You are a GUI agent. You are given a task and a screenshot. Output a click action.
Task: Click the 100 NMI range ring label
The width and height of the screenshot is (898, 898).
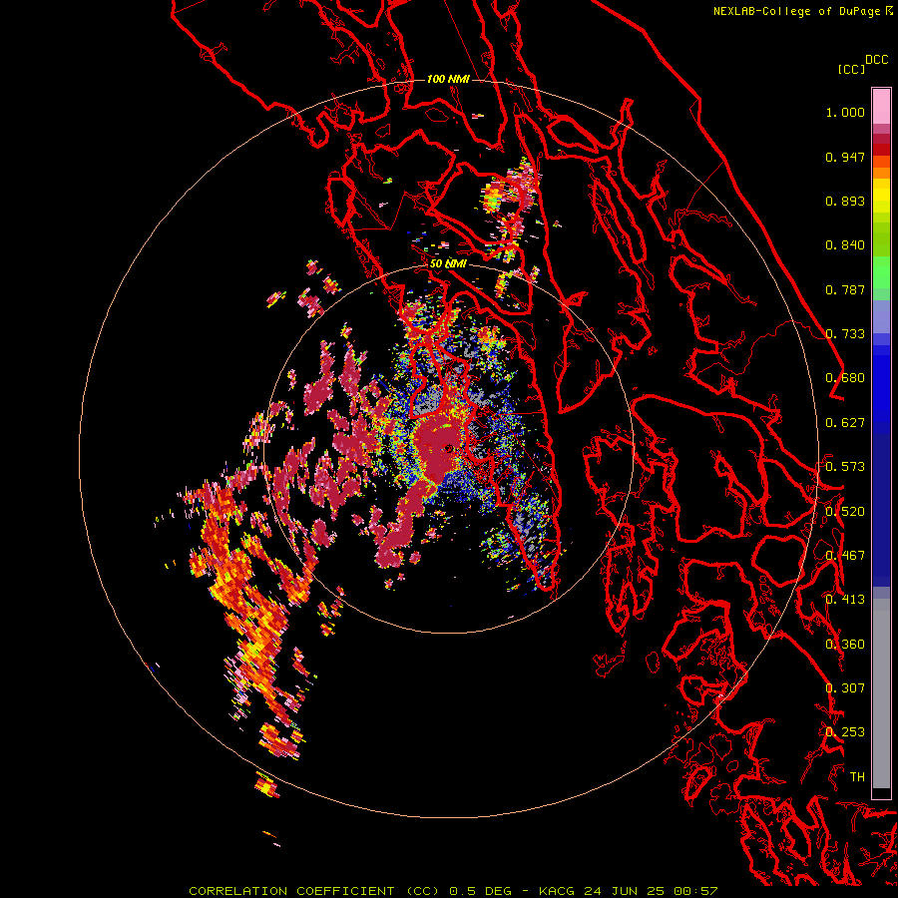point(448,79)
